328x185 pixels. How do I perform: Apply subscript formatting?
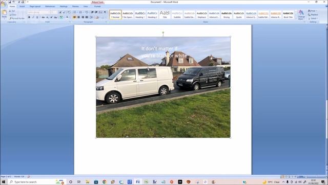[x=48, y=17]
